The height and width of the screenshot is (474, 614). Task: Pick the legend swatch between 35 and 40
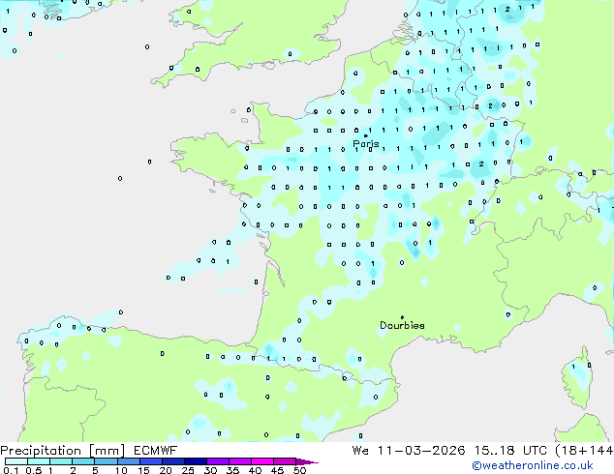(x=240, y=461)
